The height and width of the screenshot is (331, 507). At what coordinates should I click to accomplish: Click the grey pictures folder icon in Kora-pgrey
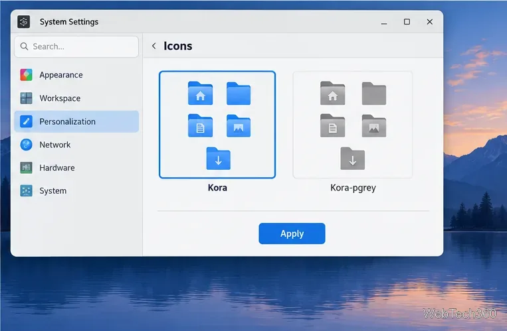click(374, 126)
